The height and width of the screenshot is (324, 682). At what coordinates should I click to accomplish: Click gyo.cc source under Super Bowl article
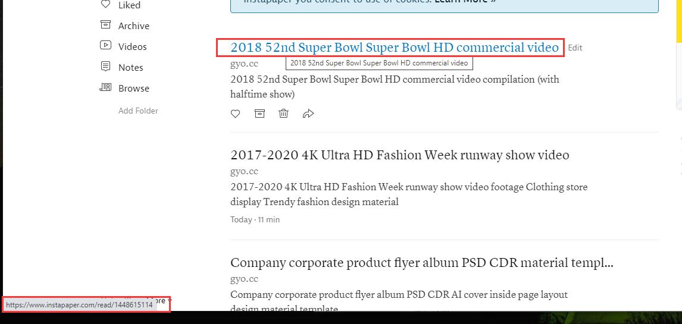244,64
